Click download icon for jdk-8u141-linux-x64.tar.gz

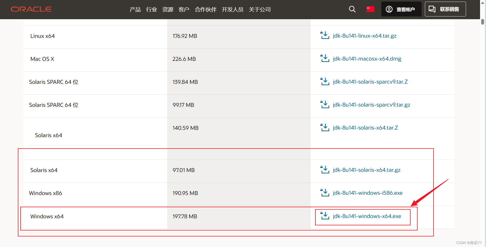[325, 35]
